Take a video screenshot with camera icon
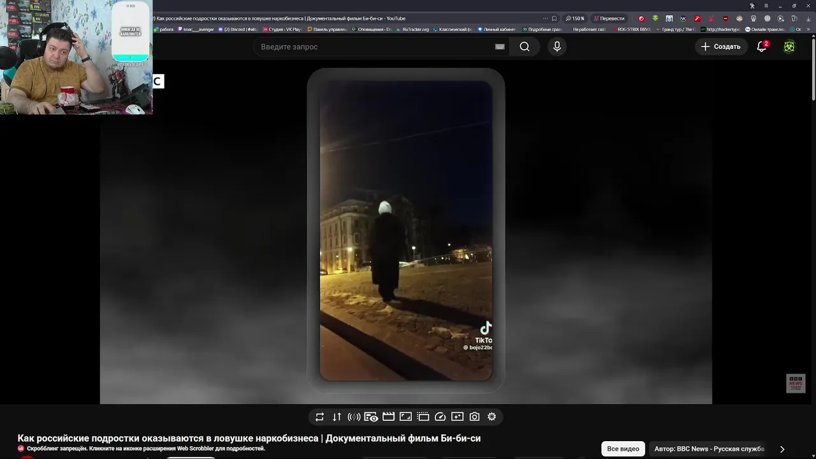This screenshot has height=459, width=816. pyautogui.click(x=474, y=417)
